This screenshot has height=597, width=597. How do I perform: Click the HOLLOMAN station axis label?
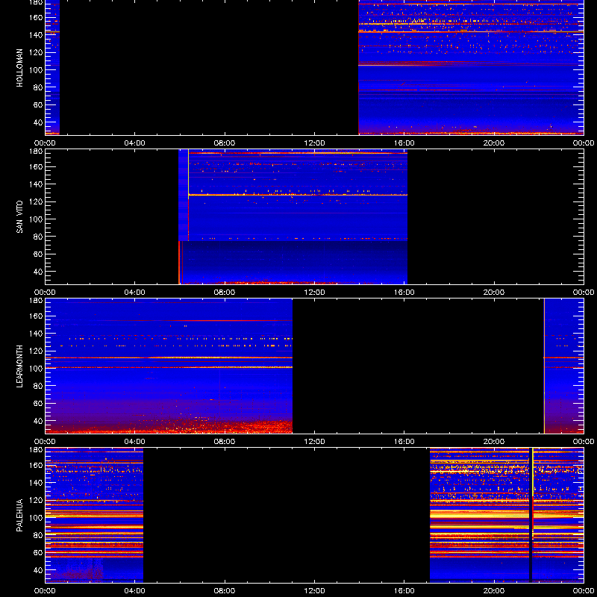point(19,68)
